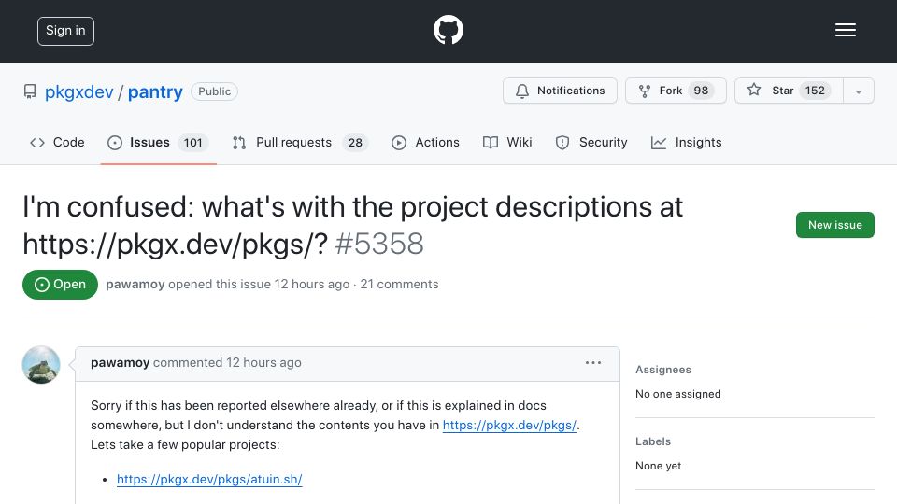
Task: Click the Assignees sidebar heading
Action: [663, 370]
